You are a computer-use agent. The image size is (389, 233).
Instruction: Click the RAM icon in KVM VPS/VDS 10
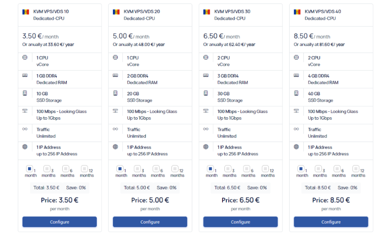[25, 75]
